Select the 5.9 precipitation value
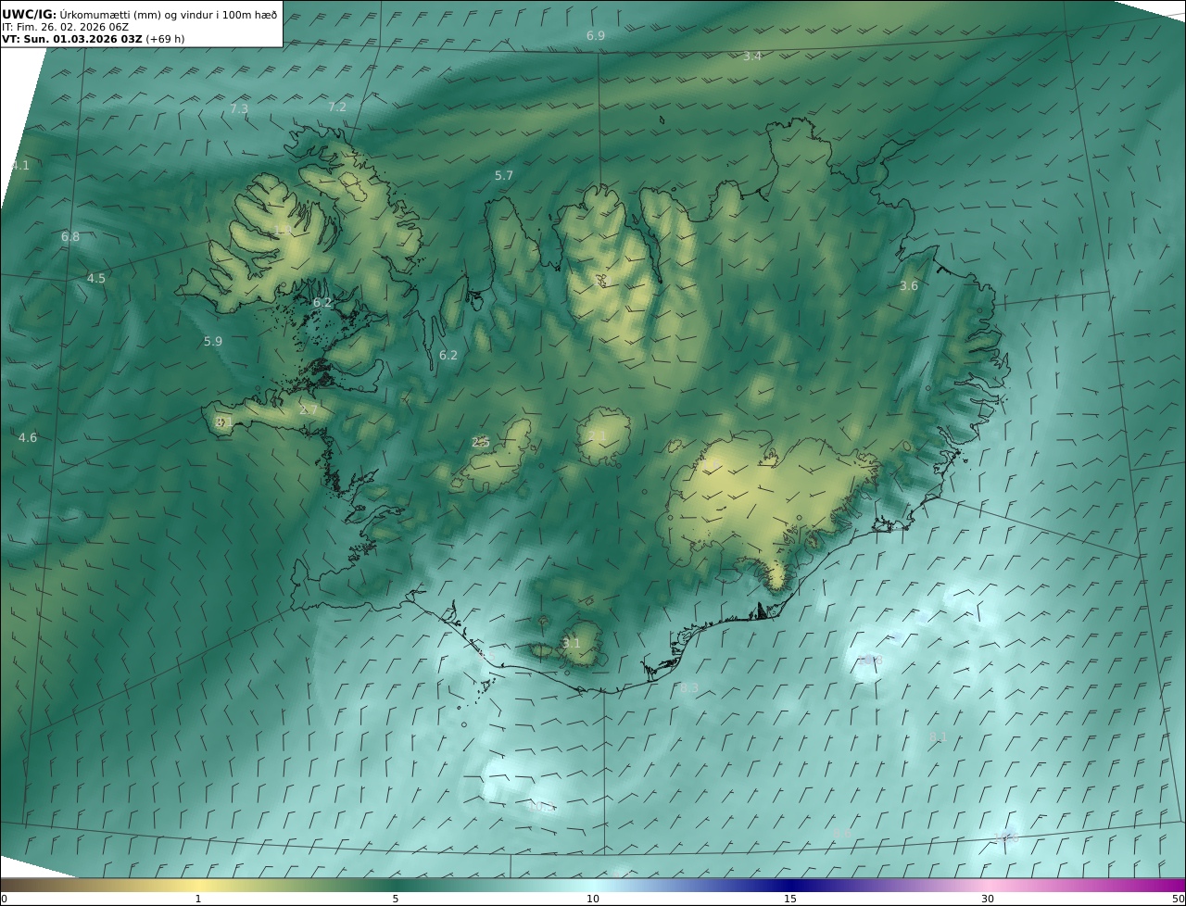Image resolution: width=1186 pixels, height=906 pixels. point(213,342)
